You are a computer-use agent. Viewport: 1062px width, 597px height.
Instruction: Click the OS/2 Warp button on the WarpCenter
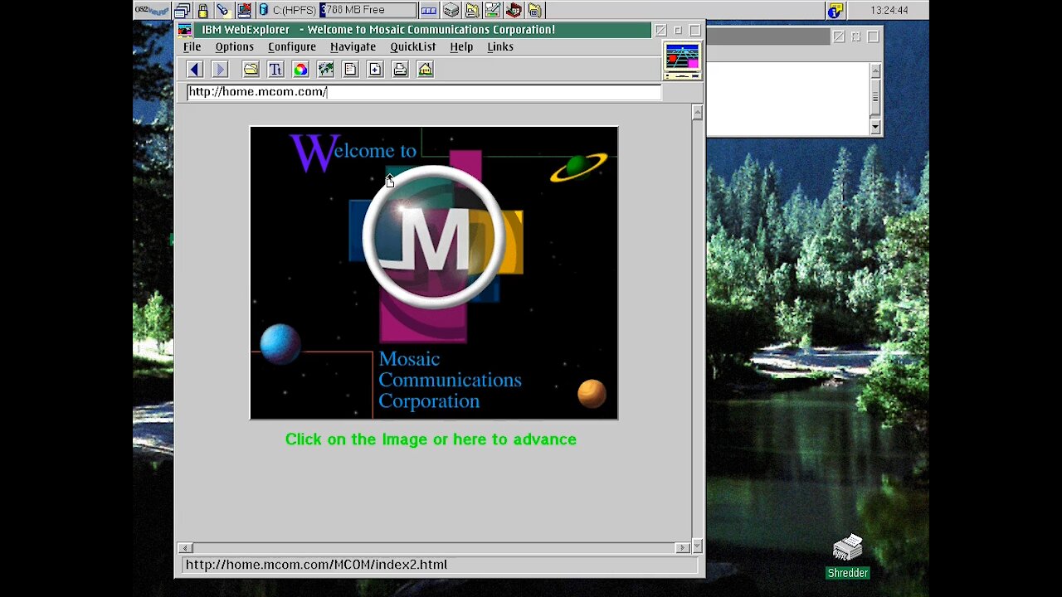tap(152, 10)
